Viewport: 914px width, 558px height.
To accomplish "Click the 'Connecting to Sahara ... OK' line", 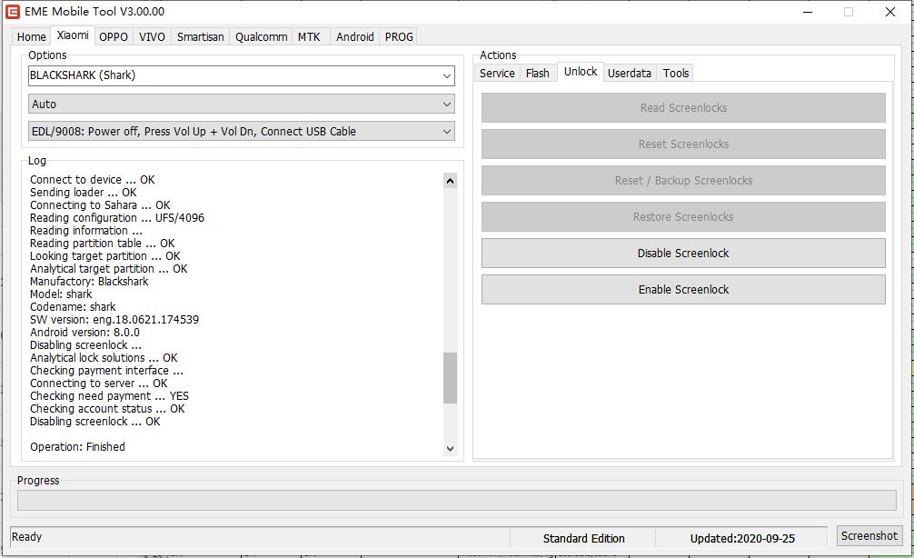I will 100,205.
